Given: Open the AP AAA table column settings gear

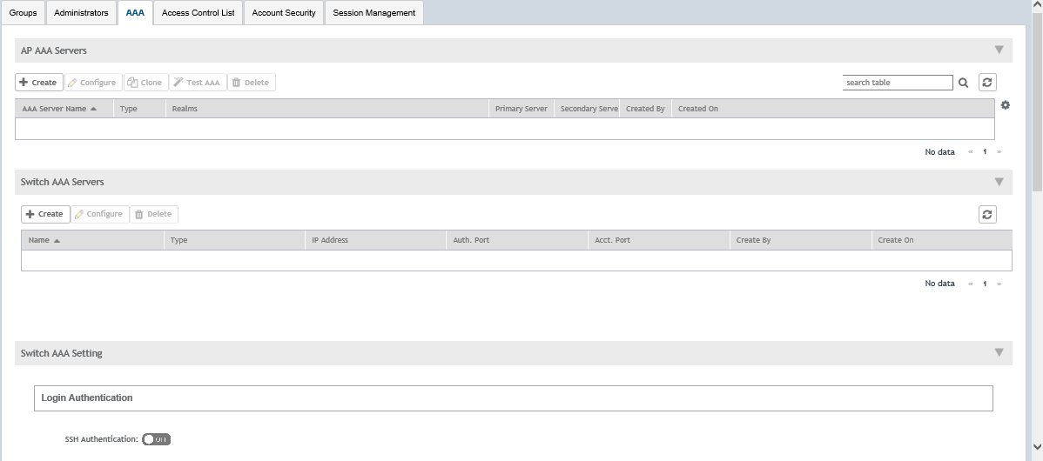Looking at the screenshot, I should pyautogui.click(x=1006, y=105).
